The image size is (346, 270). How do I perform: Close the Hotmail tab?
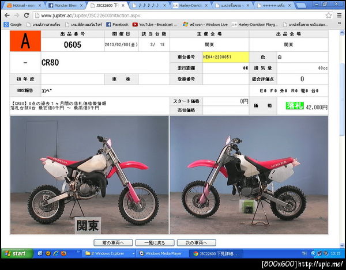click(40, 6)
